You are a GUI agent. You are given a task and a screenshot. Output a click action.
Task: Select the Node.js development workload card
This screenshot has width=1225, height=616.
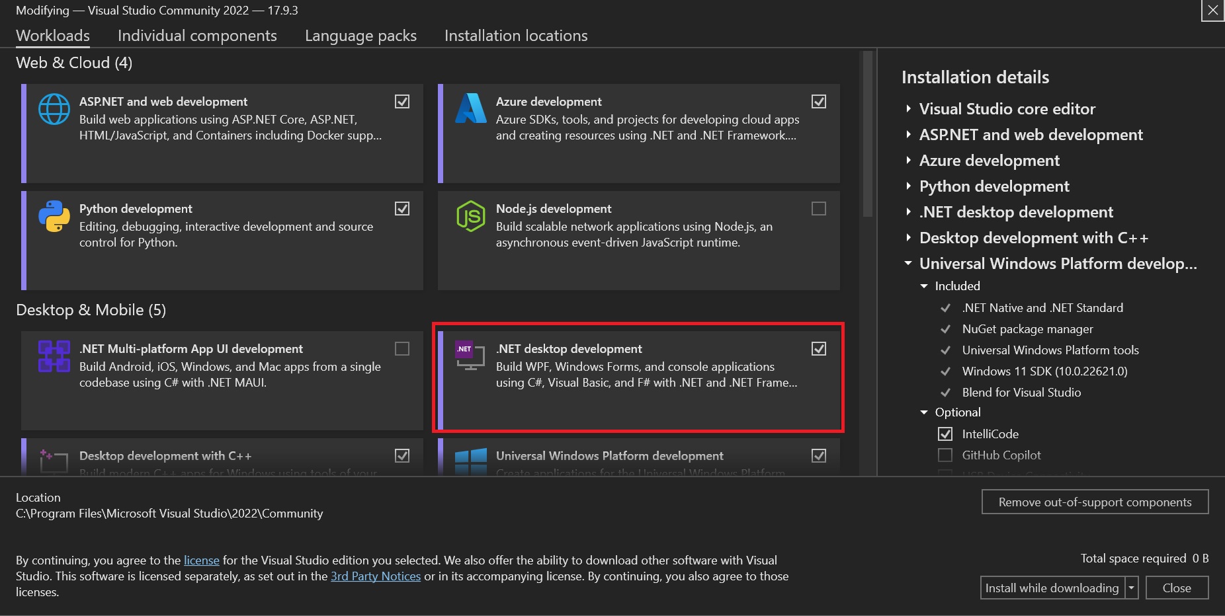[x=638, y=241]
